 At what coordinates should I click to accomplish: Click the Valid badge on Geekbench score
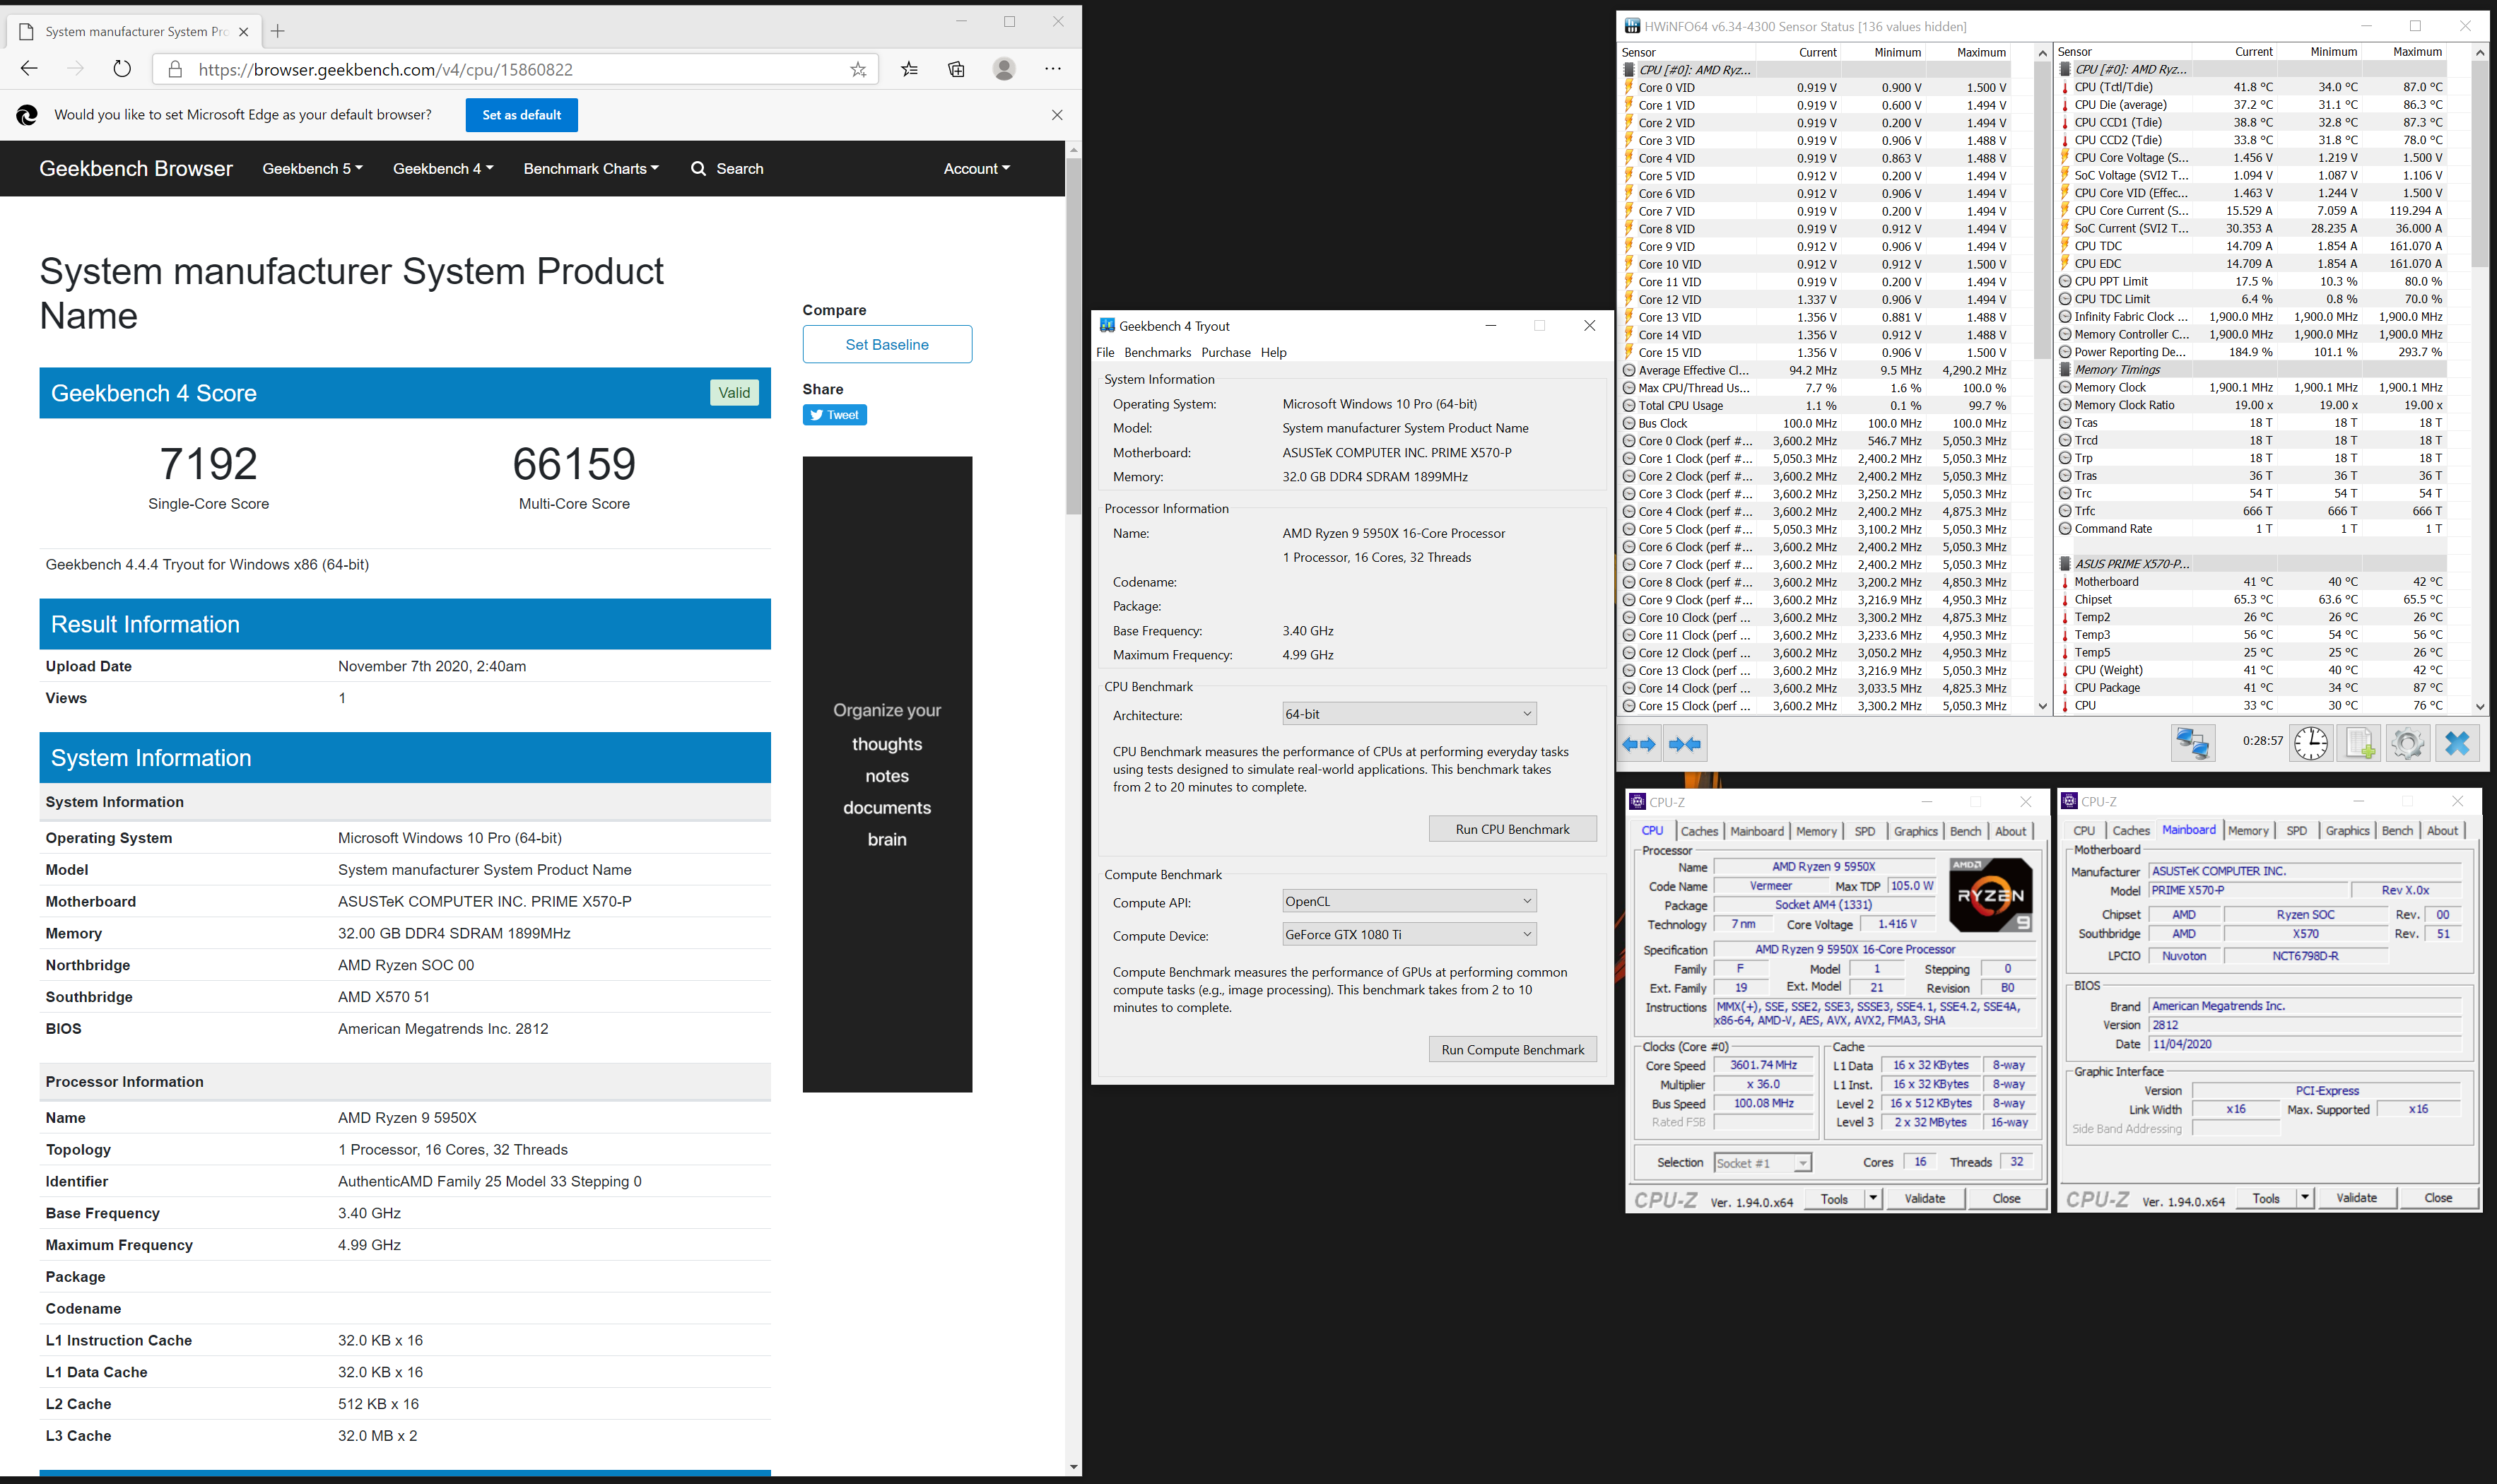(734, 393)
